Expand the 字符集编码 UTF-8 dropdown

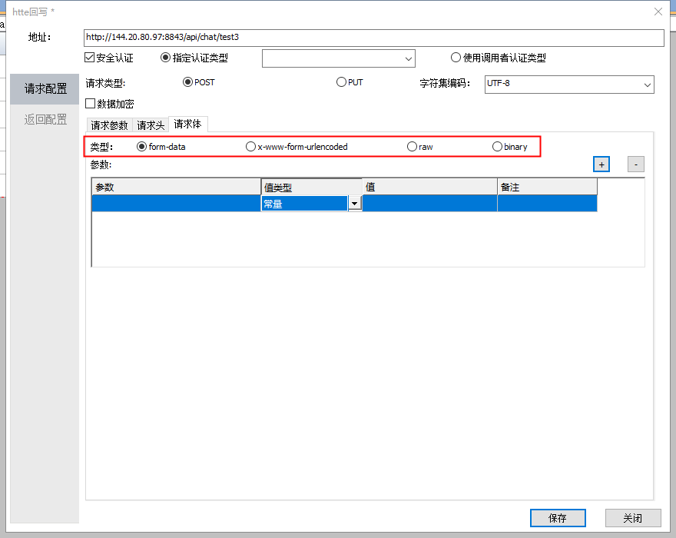[x=569, y=84]
